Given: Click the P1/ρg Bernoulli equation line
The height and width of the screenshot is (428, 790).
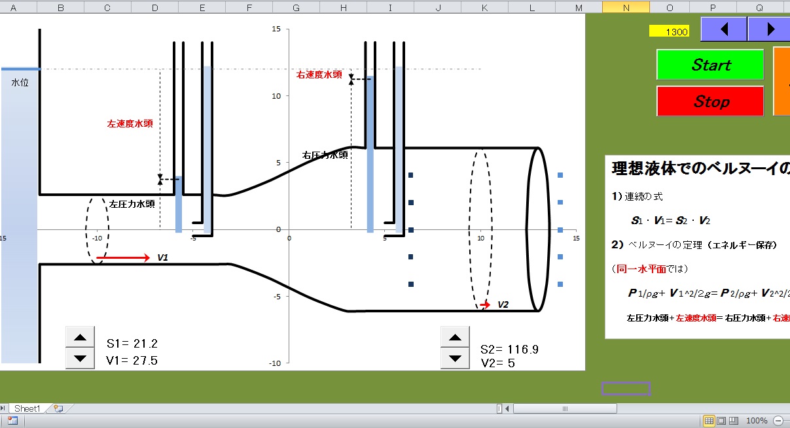Looking at the screenshot, I should (709, 293).
